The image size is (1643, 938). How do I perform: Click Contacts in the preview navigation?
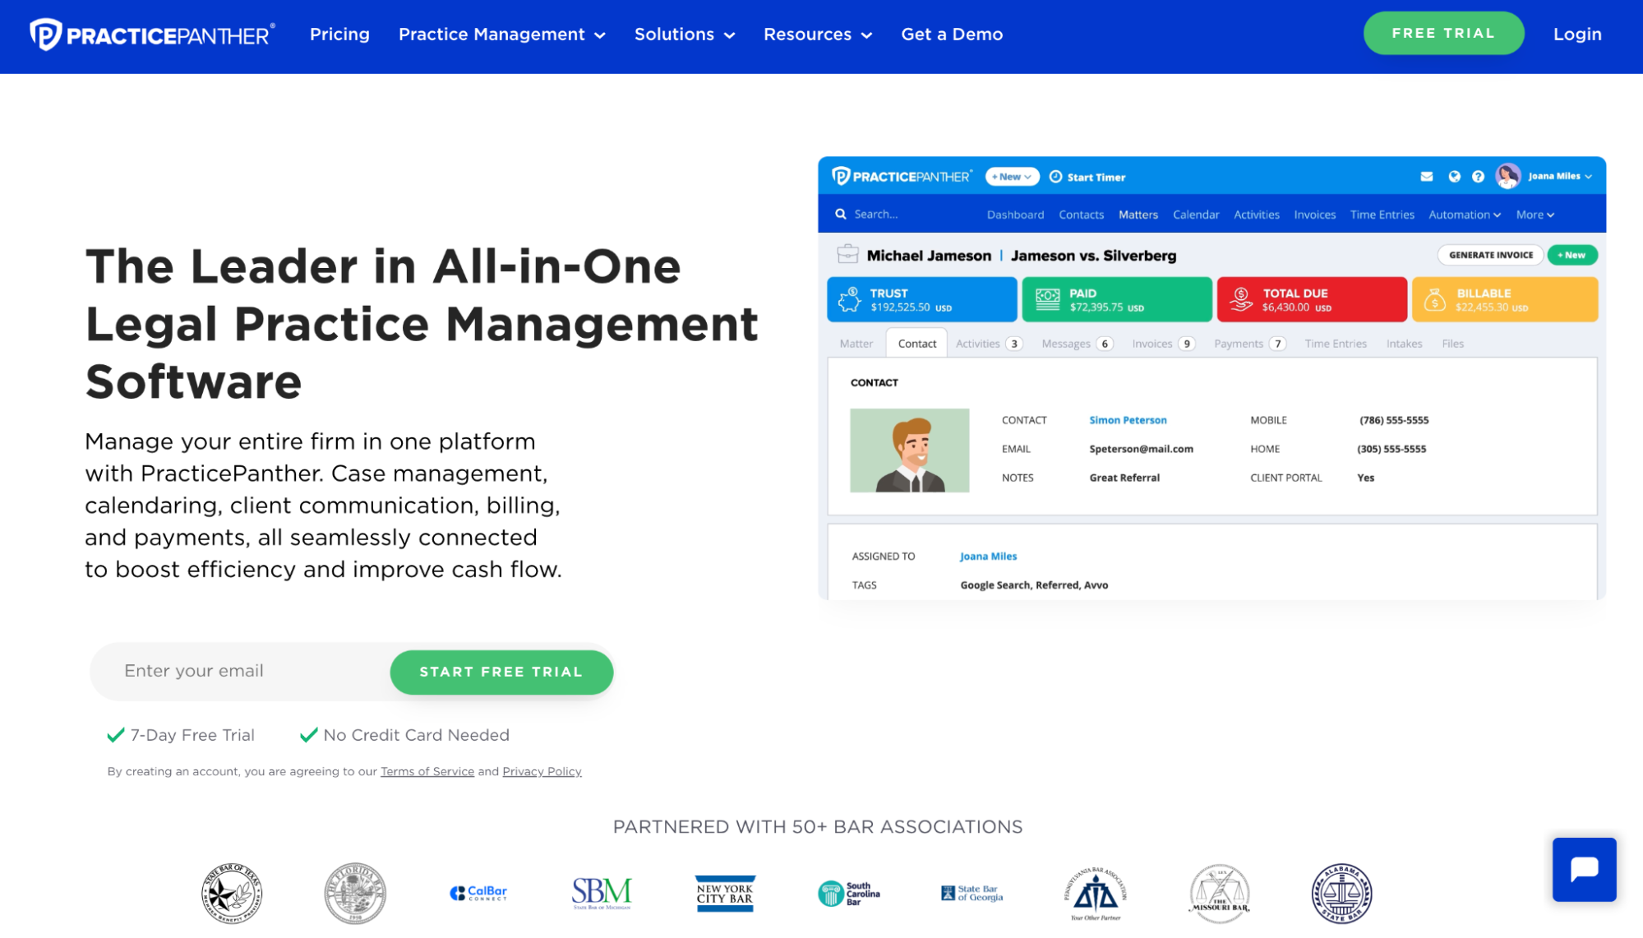tap(1081, 215)
